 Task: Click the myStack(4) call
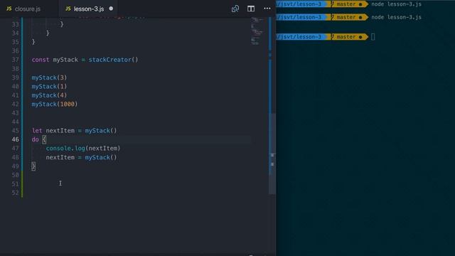[49, 95]
